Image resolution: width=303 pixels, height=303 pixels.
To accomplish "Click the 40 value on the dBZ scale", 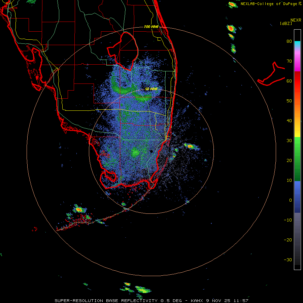I will coord(289,121).
